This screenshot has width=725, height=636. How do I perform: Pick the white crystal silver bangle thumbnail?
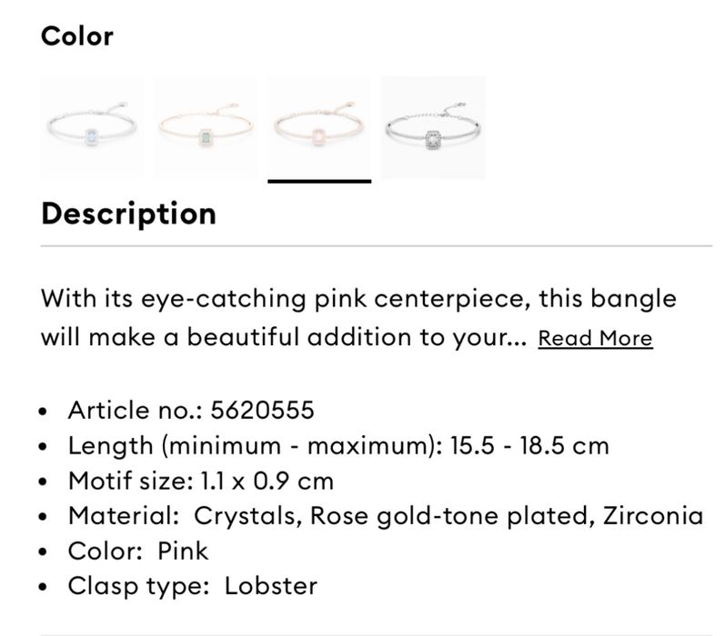pos(433,127)
